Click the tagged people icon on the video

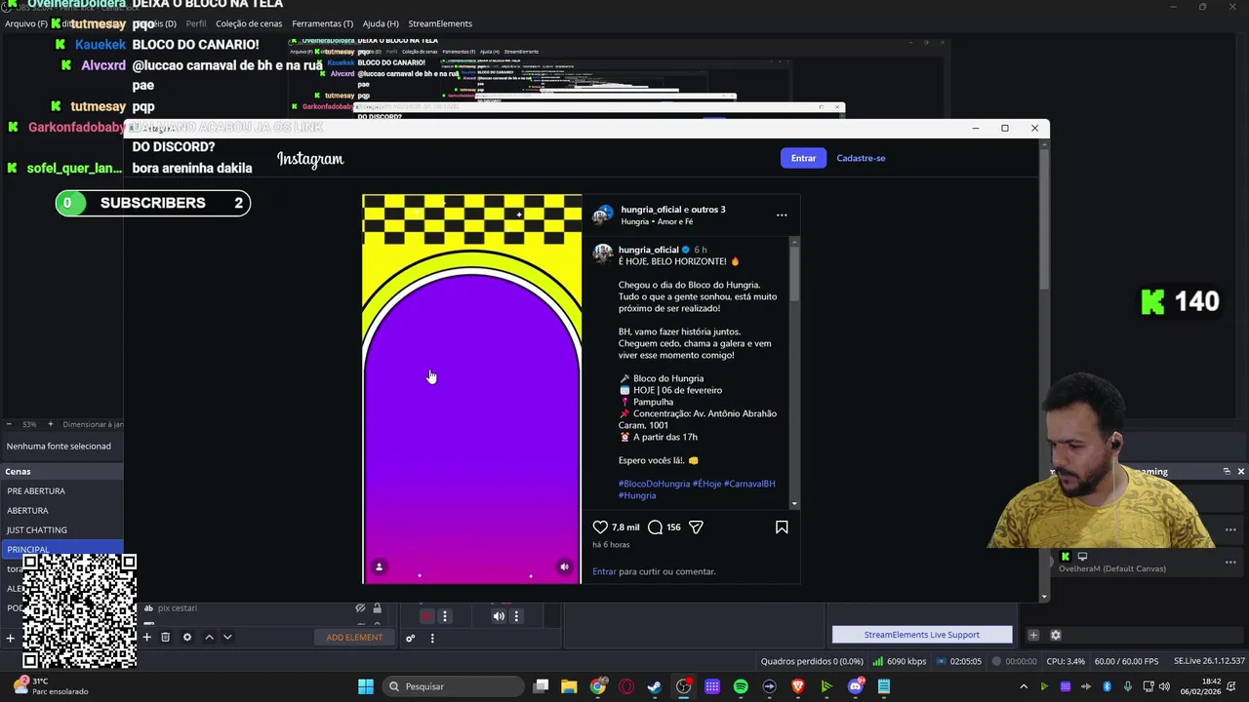click(x=379, y=566)
